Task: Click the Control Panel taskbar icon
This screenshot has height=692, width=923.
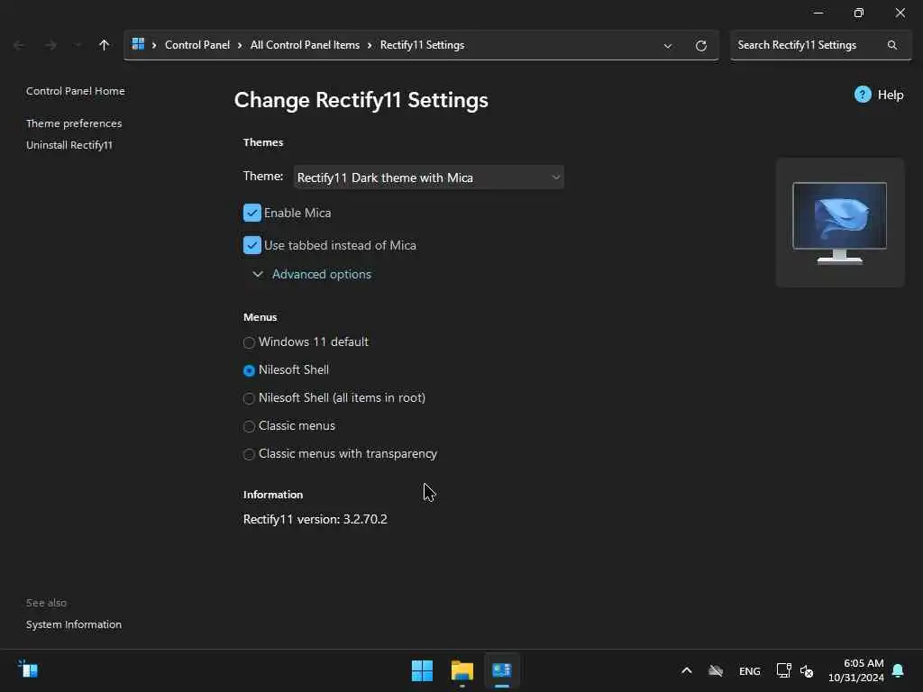Action: (x=501, y=670)
